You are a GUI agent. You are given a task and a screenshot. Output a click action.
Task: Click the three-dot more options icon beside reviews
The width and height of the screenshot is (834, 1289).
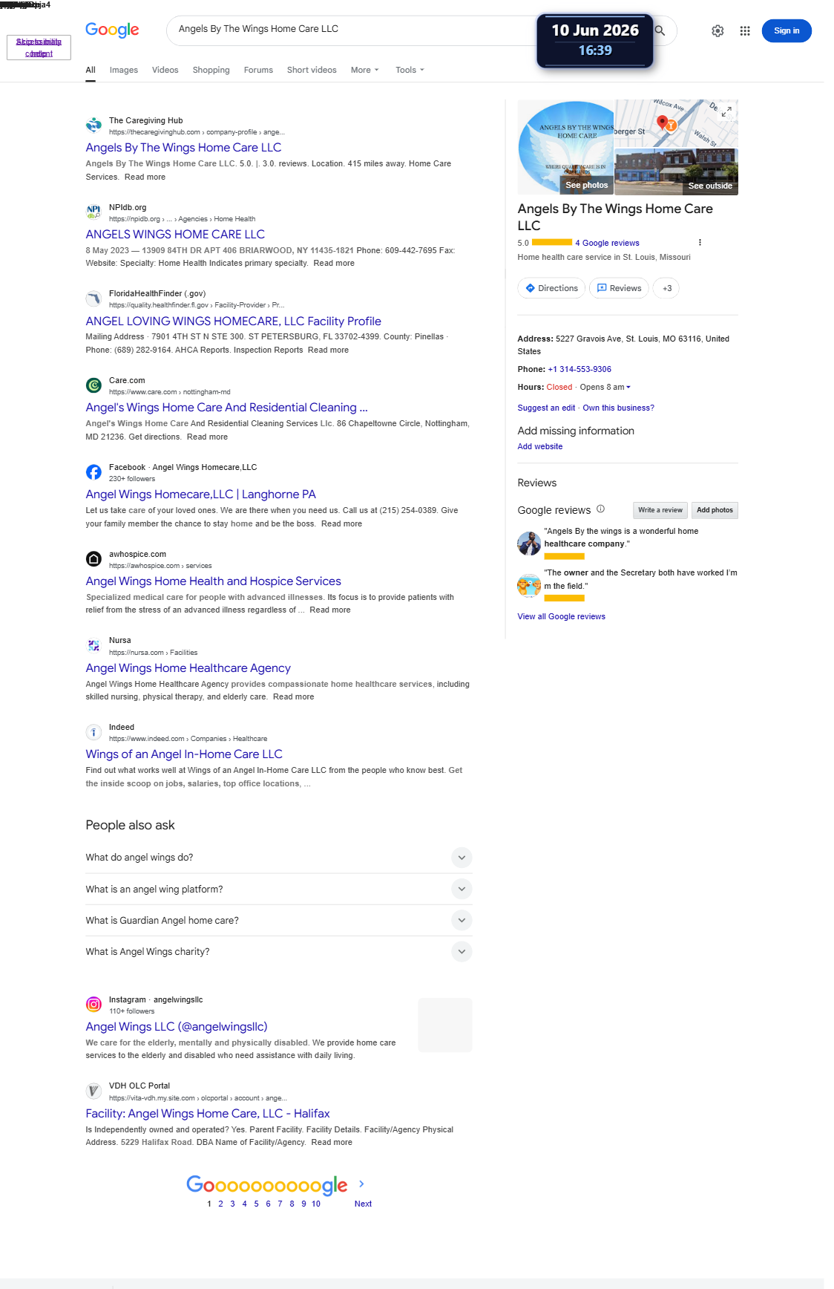click(700, 243)
